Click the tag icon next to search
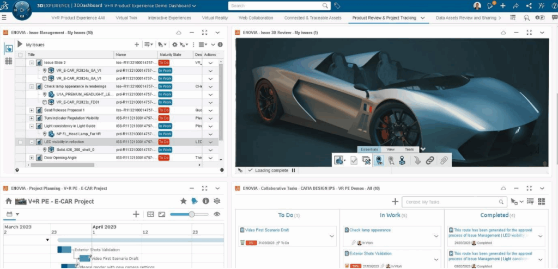 point(337,6)
